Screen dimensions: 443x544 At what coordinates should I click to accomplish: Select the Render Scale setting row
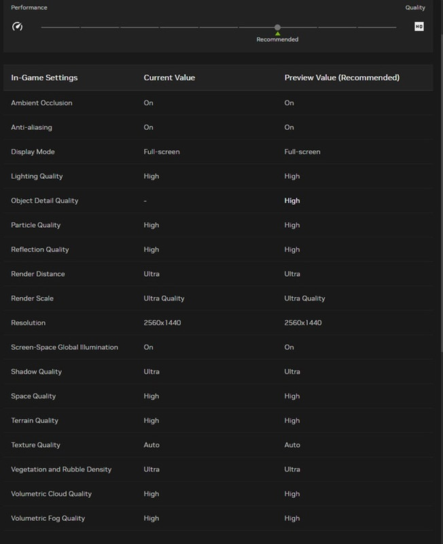coord(218,299)
